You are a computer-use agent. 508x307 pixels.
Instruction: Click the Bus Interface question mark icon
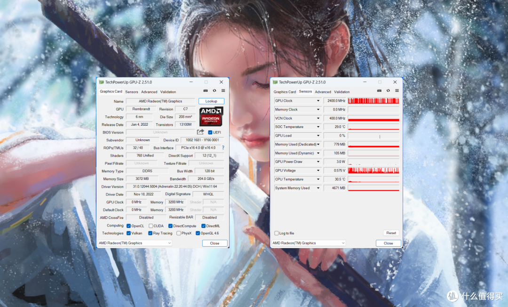tap(223, 147)
